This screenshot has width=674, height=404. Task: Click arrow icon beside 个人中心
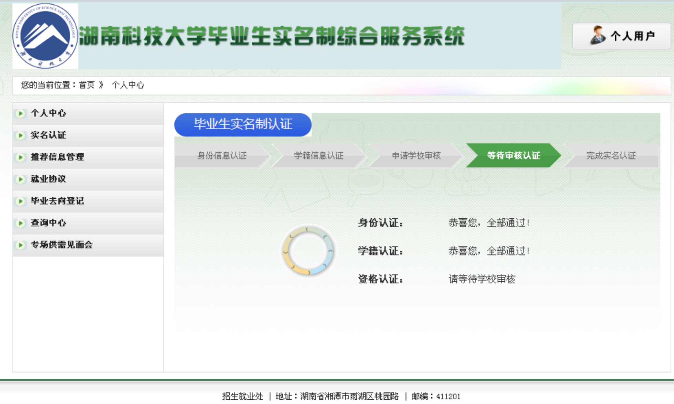(x=20, y=114)
